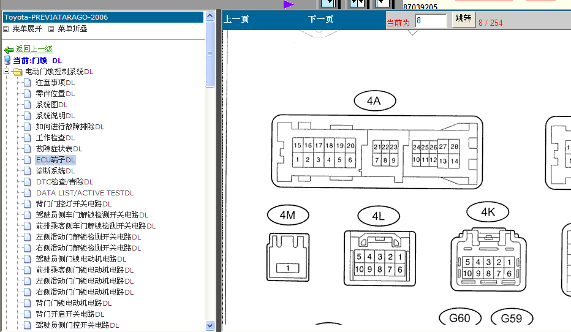This screenshot has width=571, height=332.
Task: Click the 4L connector label
Action: [379, 216]
